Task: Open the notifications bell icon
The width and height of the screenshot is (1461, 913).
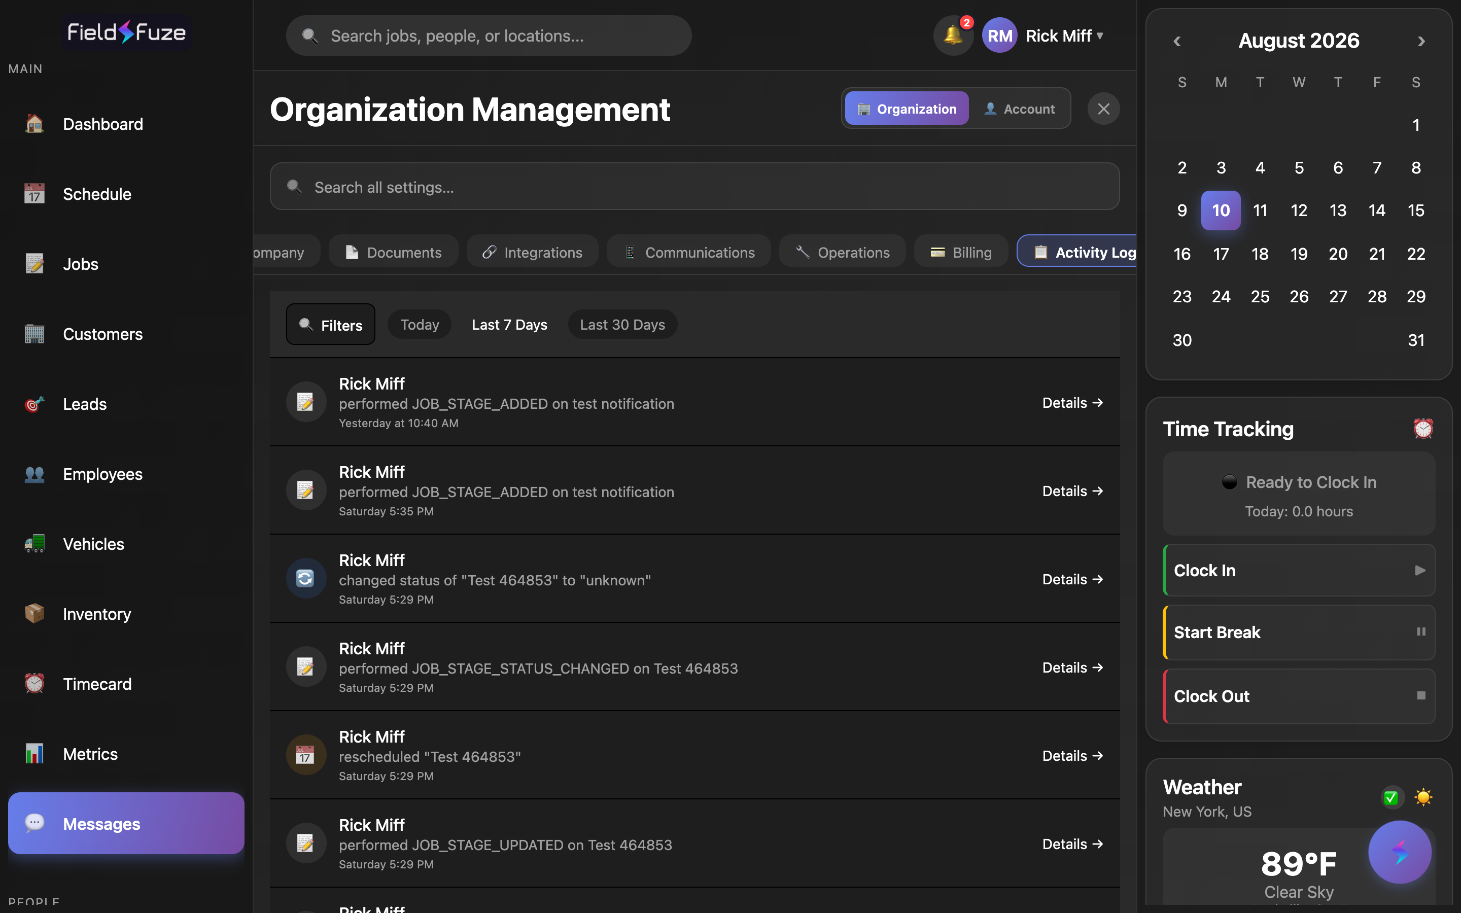Action: 953,36
